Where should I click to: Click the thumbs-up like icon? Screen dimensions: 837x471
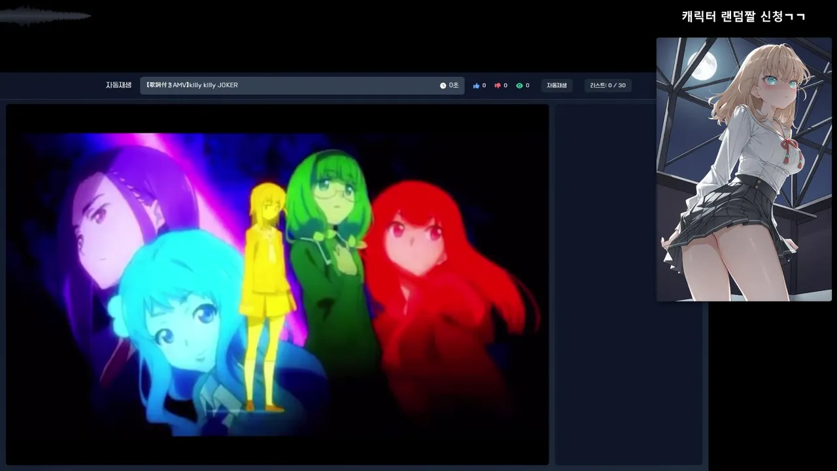pos(476,86)
